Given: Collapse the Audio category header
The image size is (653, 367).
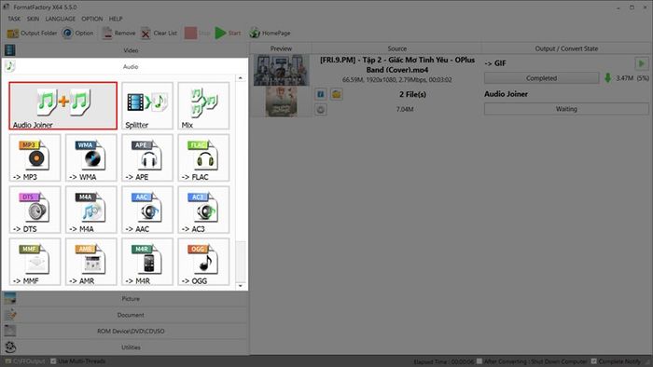Looking at the screenshot, I should [x=125, y=66].
